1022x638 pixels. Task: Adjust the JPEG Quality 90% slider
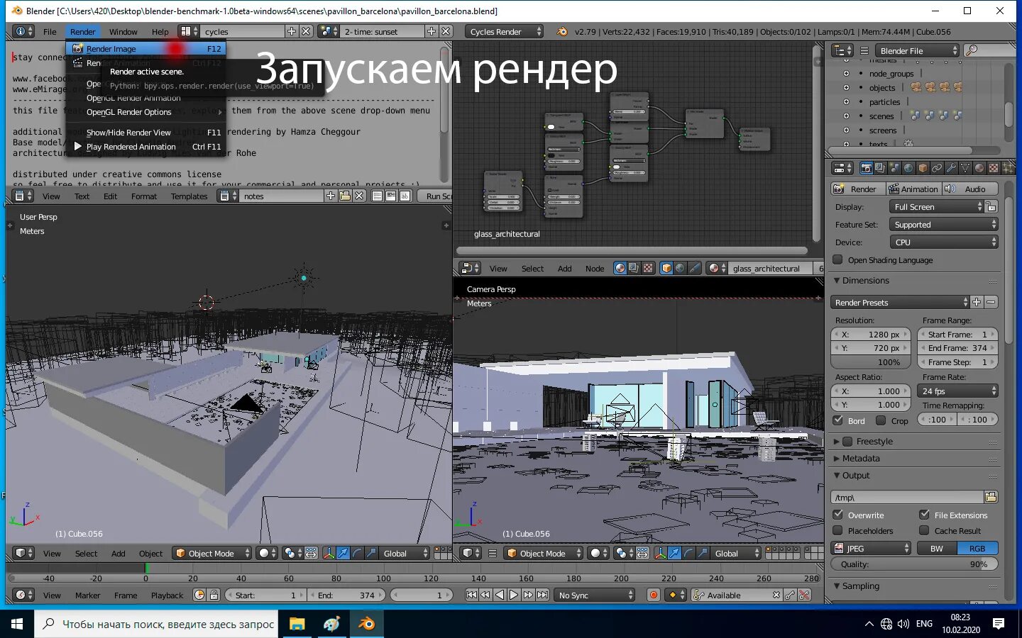pos(914,564)
